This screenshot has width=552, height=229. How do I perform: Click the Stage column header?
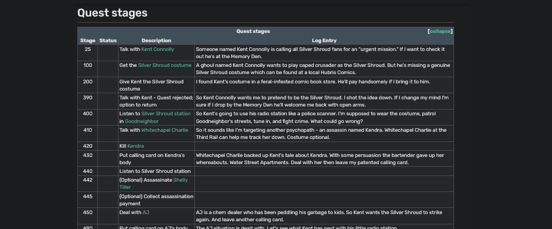88,41
